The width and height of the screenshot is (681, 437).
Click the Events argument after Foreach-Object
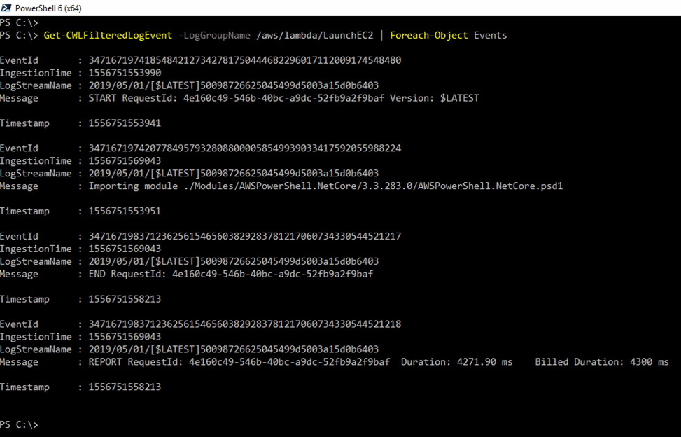pos(490,35)
